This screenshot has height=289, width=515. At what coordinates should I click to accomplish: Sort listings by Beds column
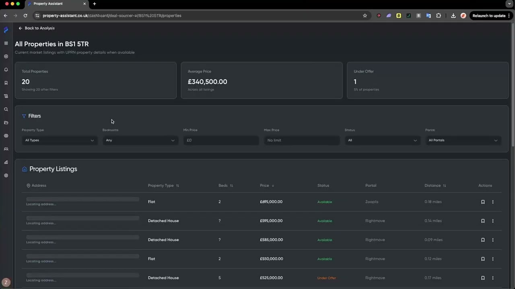coord(226,185)
